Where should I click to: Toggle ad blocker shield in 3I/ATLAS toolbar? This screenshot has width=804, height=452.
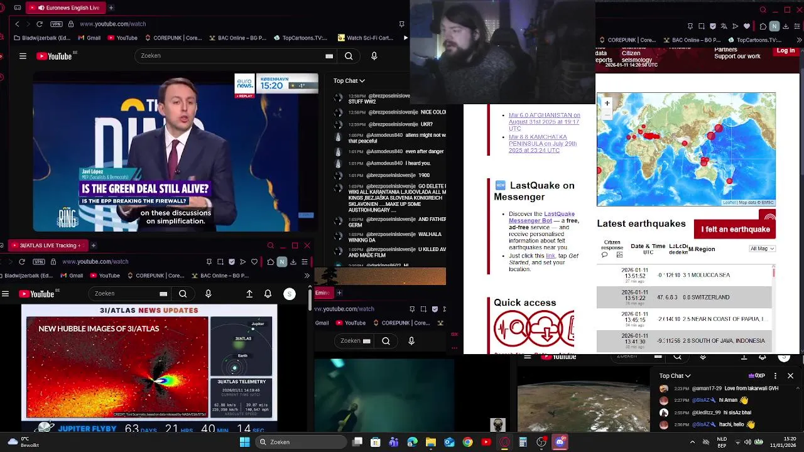(232, 261)
